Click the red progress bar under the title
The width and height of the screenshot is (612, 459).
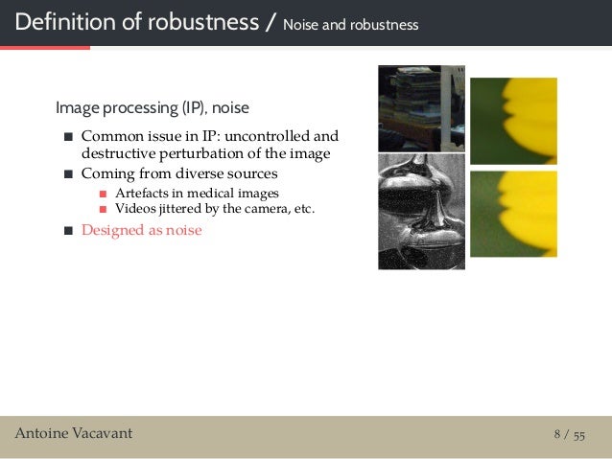(x=45, y=48)
